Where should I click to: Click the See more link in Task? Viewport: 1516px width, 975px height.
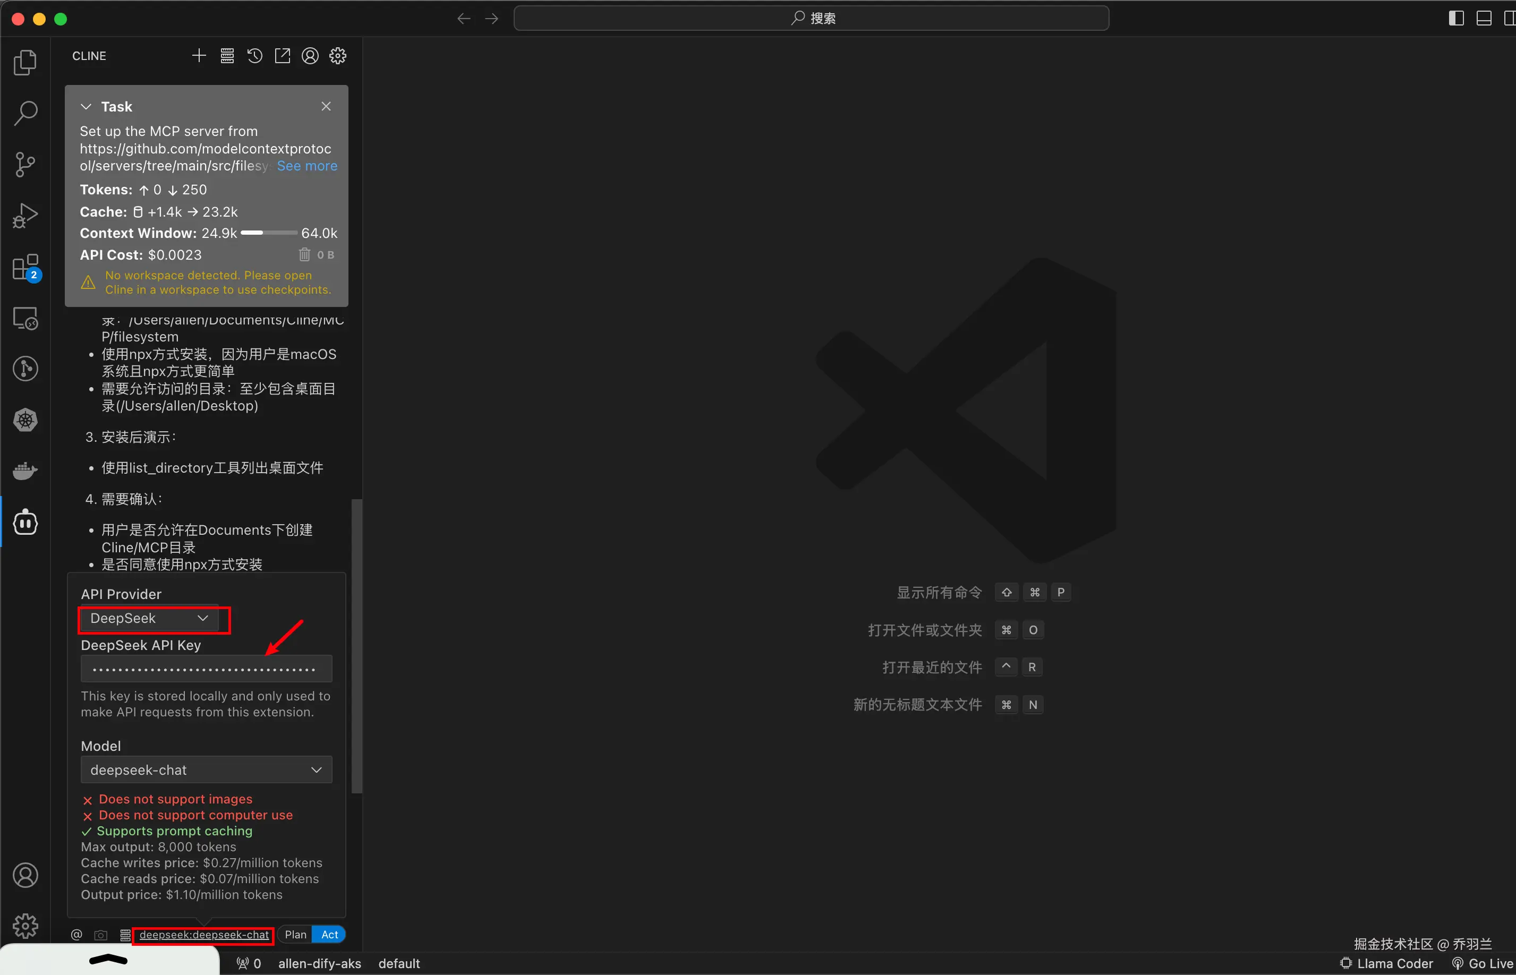[306, 166]
